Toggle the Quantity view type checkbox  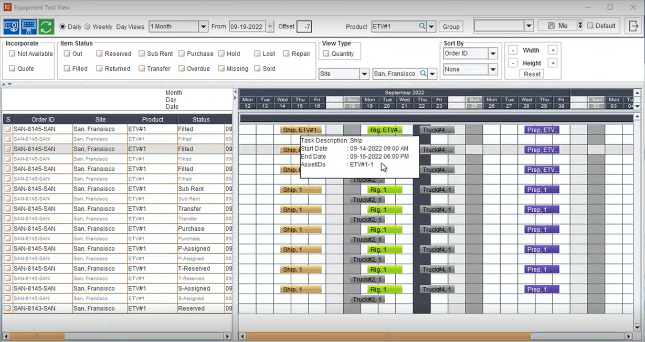(x=326, y=54)
